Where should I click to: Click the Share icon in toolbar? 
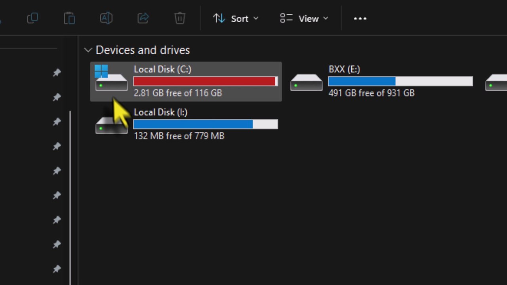pyautogui.click(x=143, y=18)
